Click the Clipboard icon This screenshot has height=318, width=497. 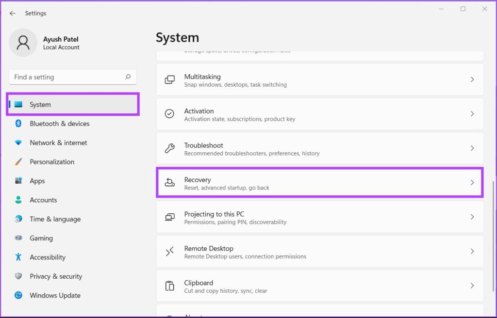click(x=169, y=286)
